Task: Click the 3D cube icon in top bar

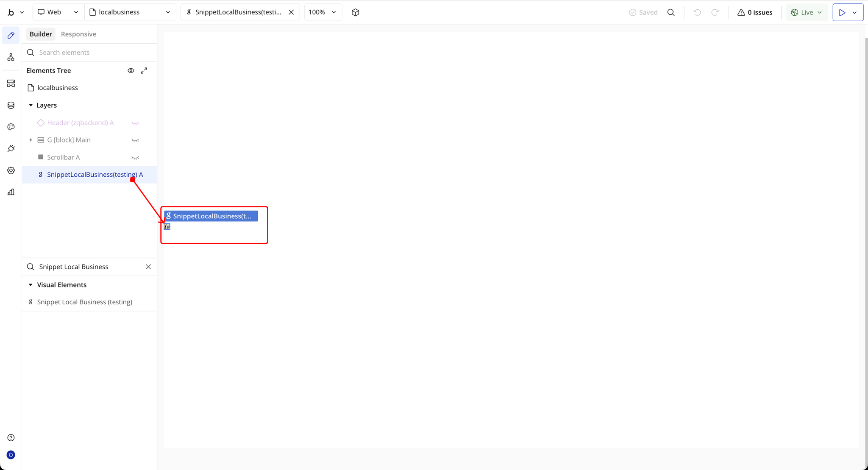Action: point(355,12)
